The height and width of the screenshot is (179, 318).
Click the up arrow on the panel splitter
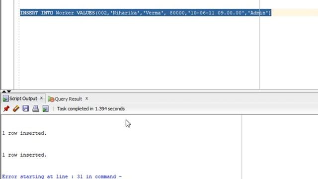coord(4,91)
